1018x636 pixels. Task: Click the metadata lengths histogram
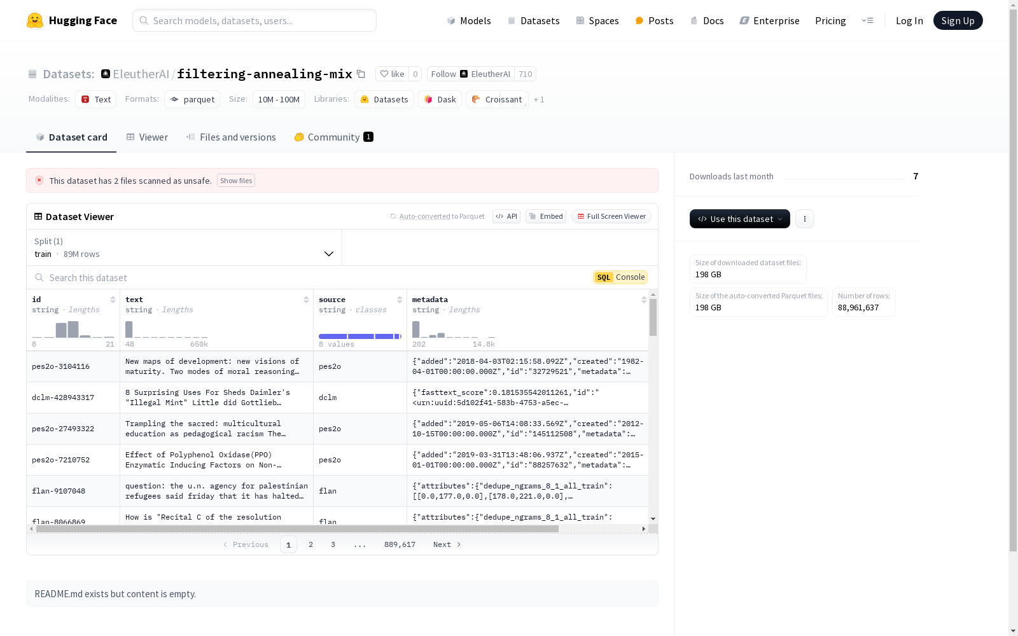(454, 329)
